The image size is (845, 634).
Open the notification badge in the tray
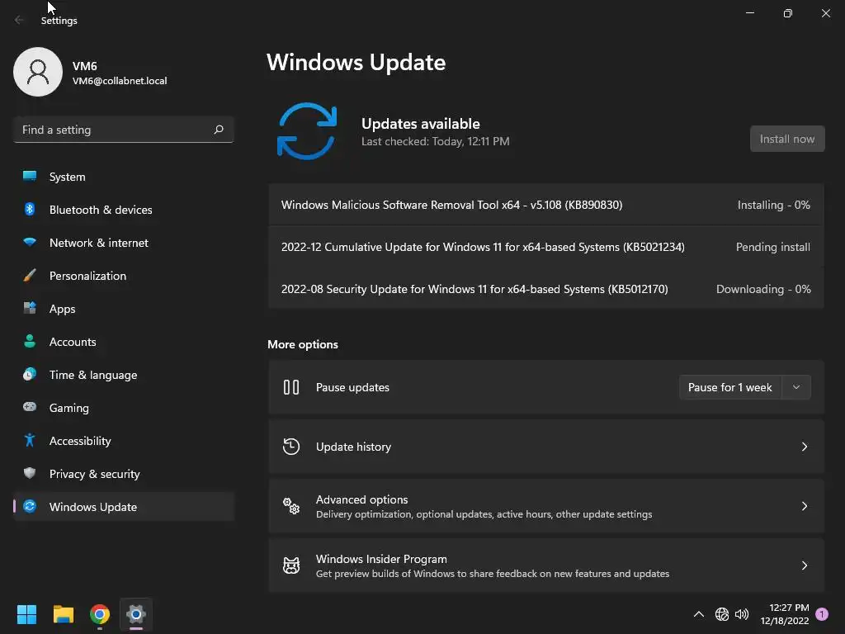point(822,614)
